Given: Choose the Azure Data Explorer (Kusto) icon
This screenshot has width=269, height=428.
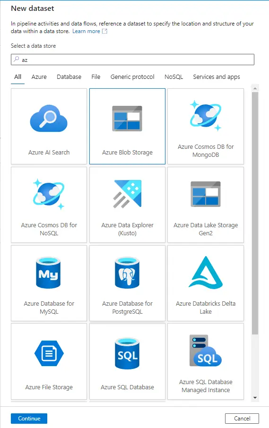Looking at the screenshot, I should 127,194.
